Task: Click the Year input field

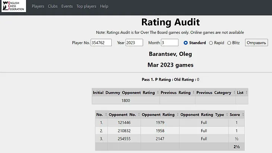Action: [x=134, y=43]
